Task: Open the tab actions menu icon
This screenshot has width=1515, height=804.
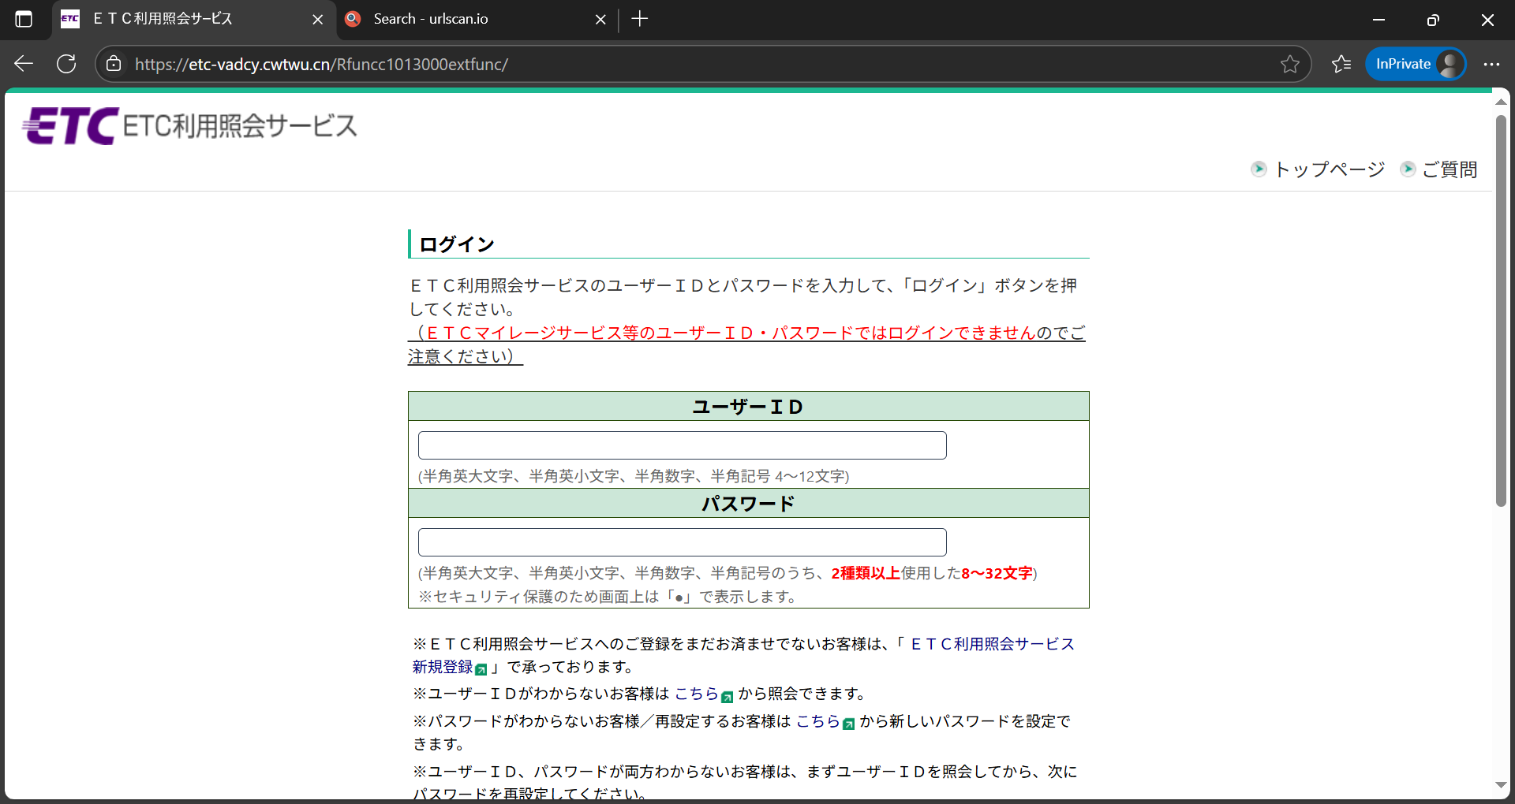Action: (x=24, y=19)
